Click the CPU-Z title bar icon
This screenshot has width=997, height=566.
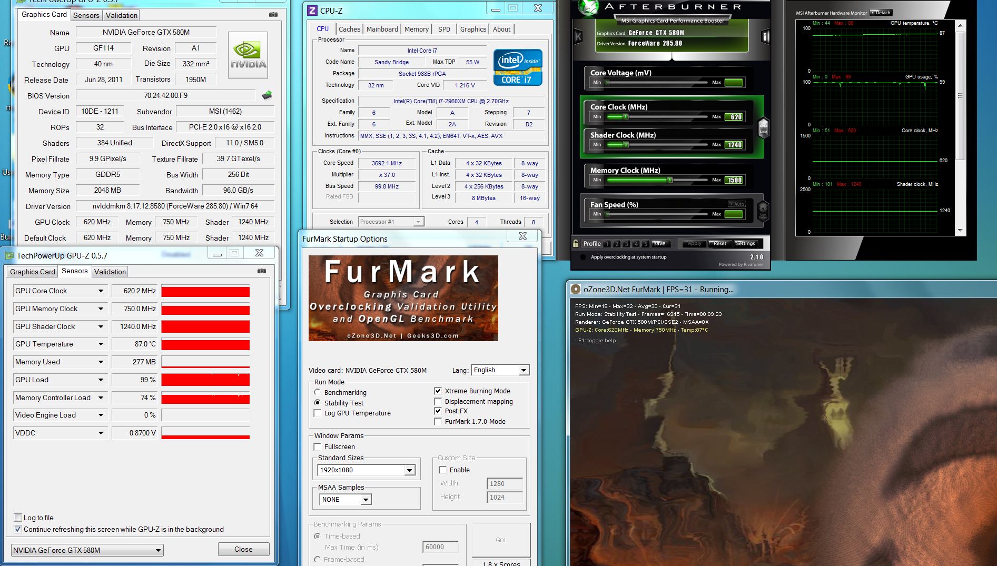312,11
